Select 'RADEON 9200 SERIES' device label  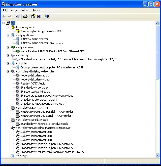click(34, 39)
